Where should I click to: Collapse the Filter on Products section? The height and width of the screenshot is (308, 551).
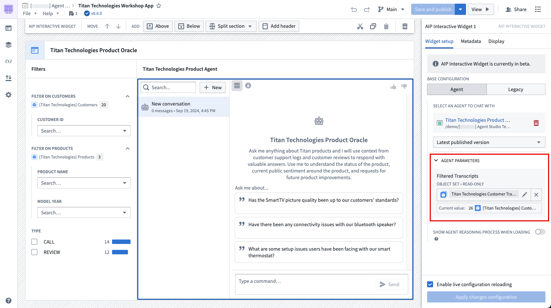coord(128,148)
